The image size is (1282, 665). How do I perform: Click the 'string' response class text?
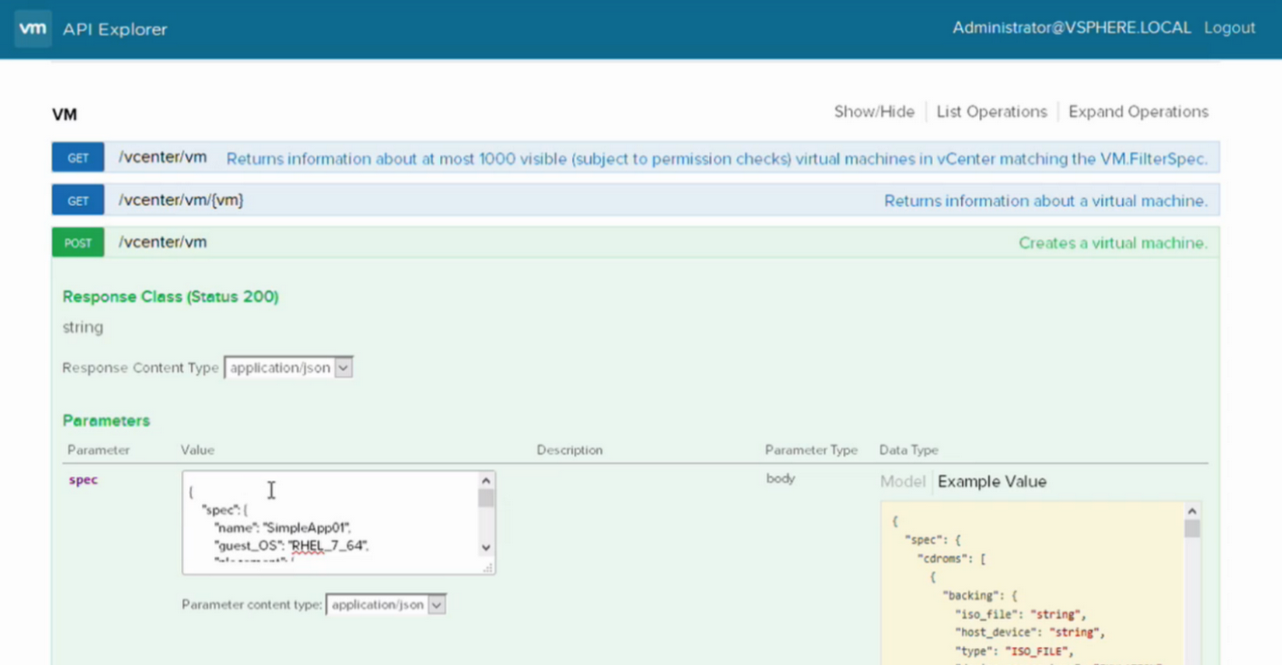pyautogui.click(x=83, y=327)
